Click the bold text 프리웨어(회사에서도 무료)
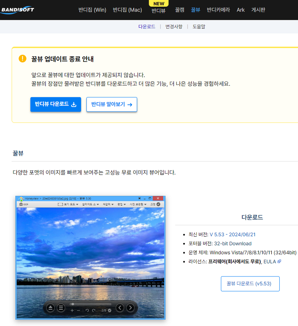The height and width of the screenshot is (326, 298). (235, 262)
